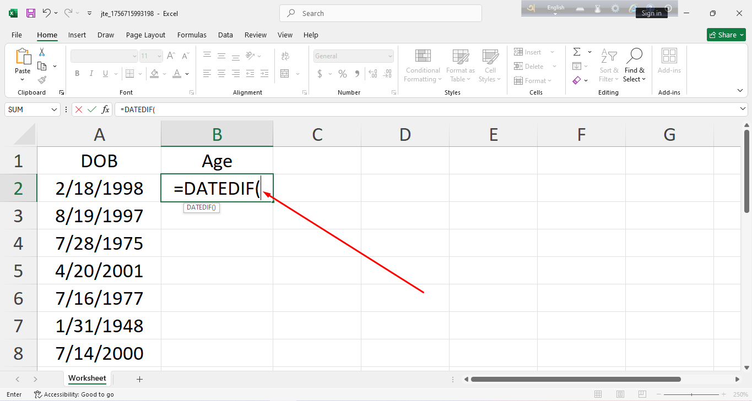
Task: Open the Insert Function fx dialog
Action: coord(105,109)
